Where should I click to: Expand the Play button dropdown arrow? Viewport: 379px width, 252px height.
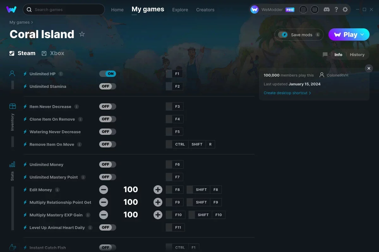click(362, 35)
